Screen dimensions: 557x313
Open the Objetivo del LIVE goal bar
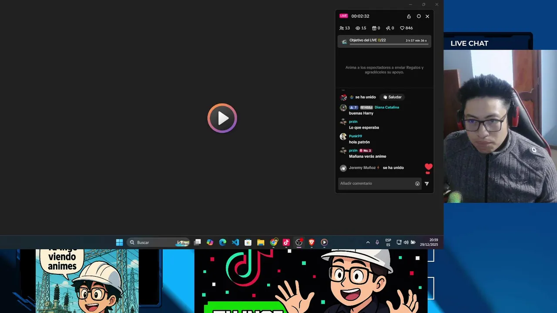point(385,41)
